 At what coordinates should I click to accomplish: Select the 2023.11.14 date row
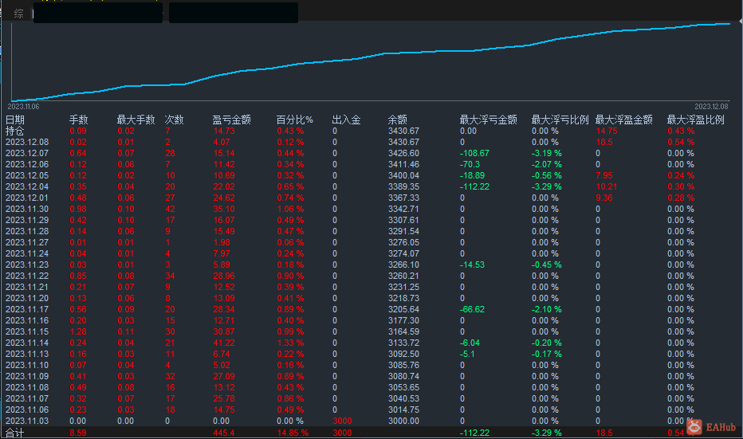tap(27, 343)
